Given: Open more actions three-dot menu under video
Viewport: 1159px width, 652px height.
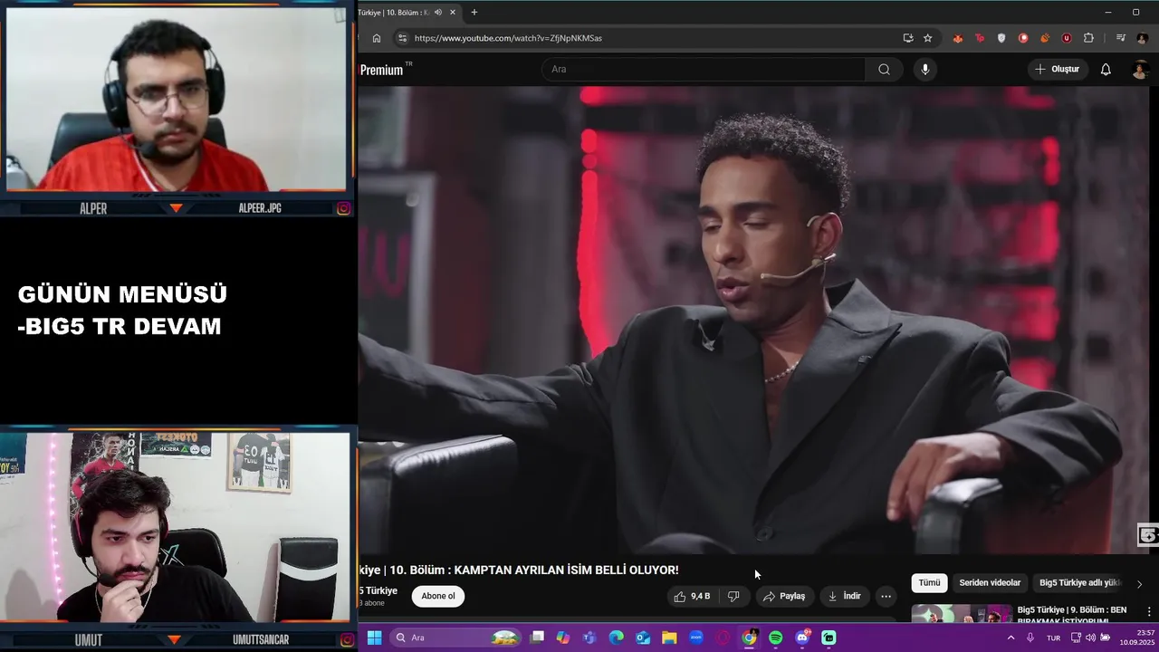Looking at the screenshot, I should pyautogui.click(x=886, y=596).
